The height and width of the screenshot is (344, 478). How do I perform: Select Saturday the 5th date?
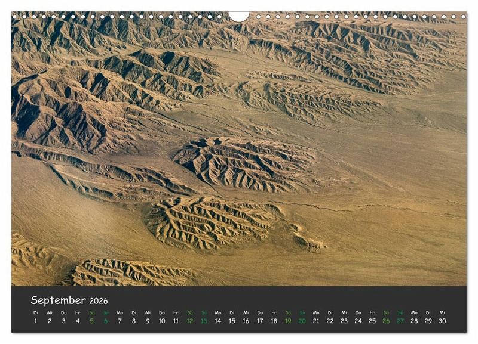[x=91, y=321]
